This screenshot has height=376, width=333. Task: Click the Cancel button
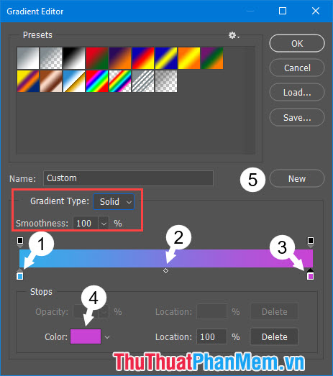click(x=297, y=68)
